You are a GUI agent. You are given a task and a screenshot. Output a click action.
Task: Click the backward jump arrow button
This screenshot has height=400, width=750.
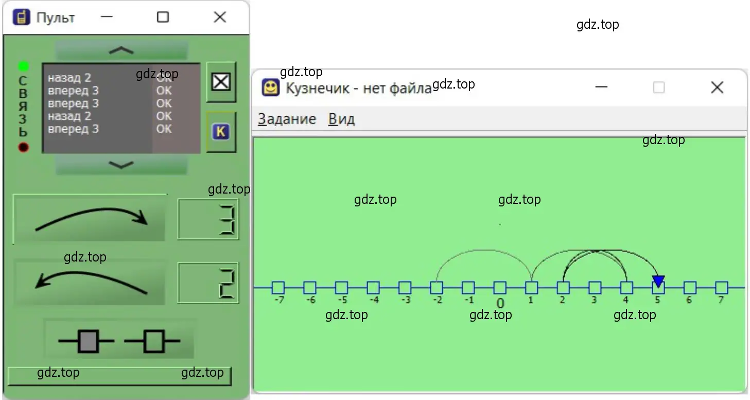pos(90,282)
